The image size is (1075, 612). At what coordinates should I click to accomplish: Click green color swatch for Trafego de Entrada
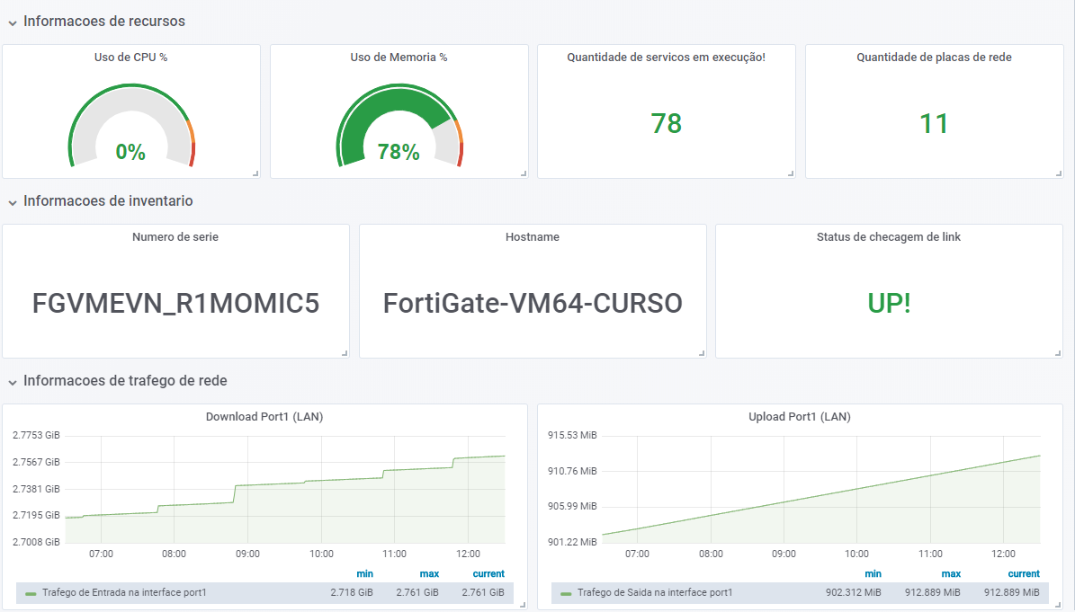(x=31, y=593)
